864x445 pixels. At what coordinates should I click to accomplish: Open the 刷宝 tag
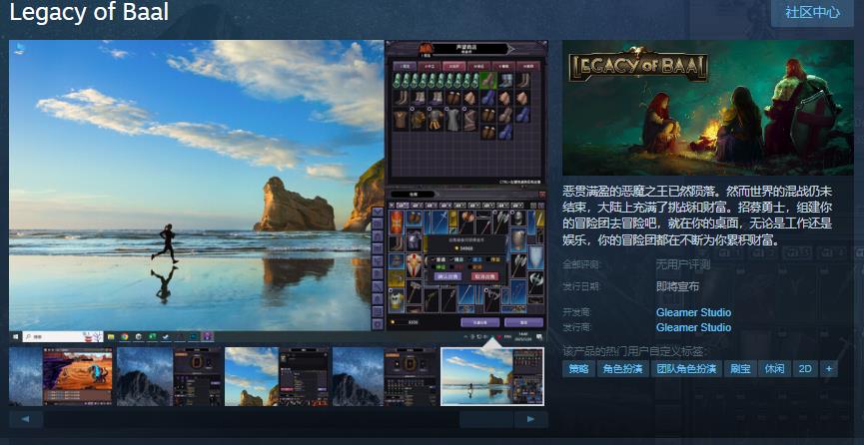tap(740, 368)
